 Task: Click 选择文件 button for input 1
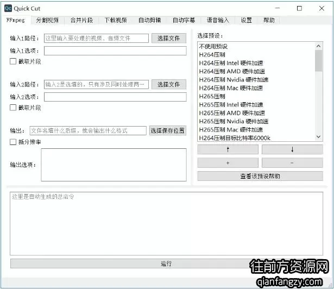click(169, 38)
